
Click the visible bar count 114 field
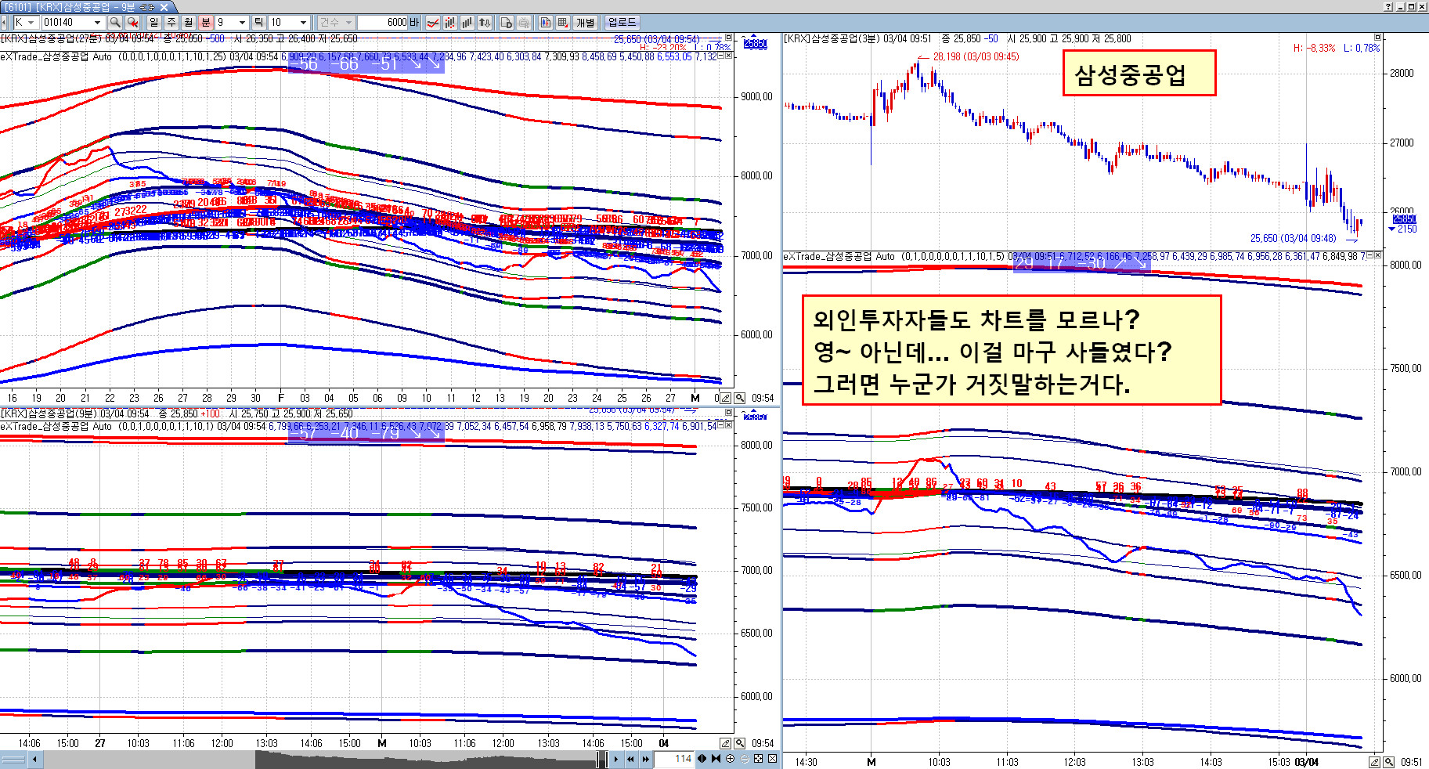click(x=674, y=759)
